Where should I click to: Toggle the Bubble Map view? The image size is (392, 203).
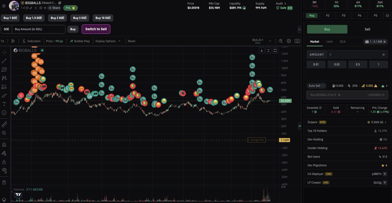80,41
